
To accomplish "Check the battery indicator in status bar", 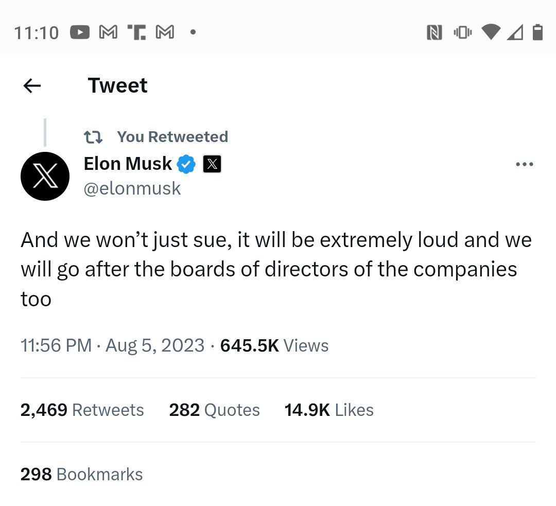I will point(537,32).
